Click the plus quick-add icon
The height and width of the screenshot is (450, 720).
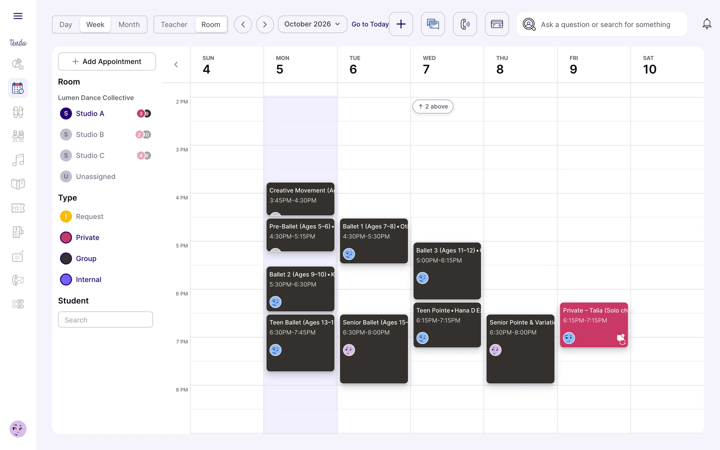(x=401, y=24)
